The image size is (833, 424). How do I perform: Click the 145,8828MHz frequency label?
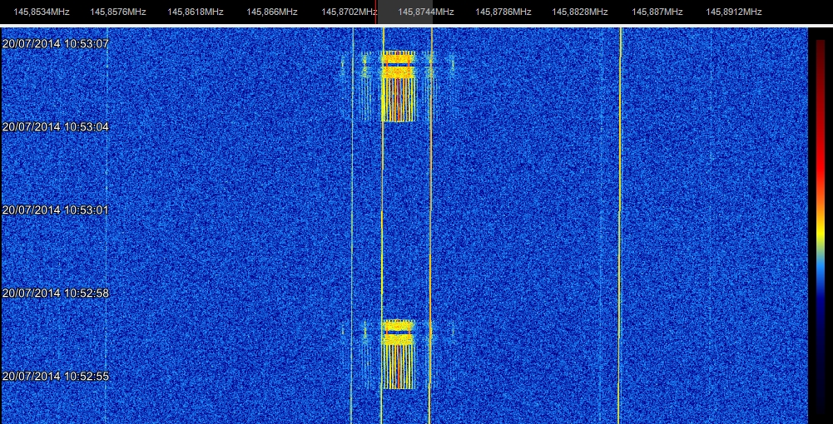580,12
